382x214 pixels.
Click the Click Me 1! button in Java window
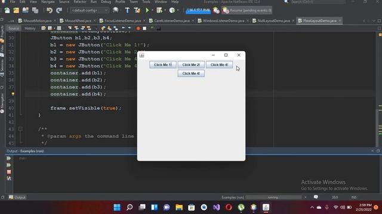pos(163,65)
